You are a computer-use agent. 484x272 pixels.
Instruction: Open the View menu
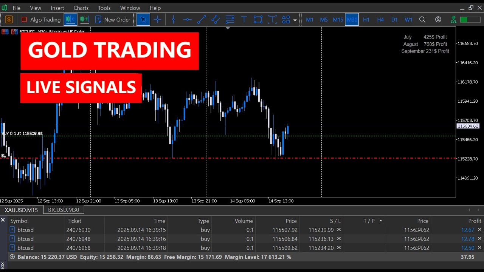coord(36,8)
